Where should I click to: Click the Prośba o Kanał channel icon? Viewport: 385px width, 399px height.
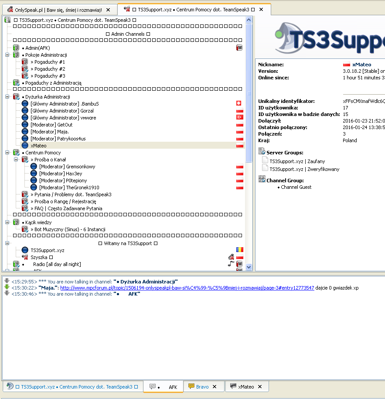(25, 160)
